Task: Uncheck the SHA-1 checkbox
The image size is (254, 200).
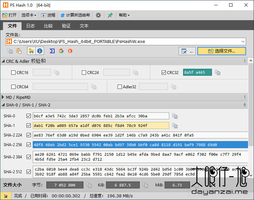Action: pos(28,126)
